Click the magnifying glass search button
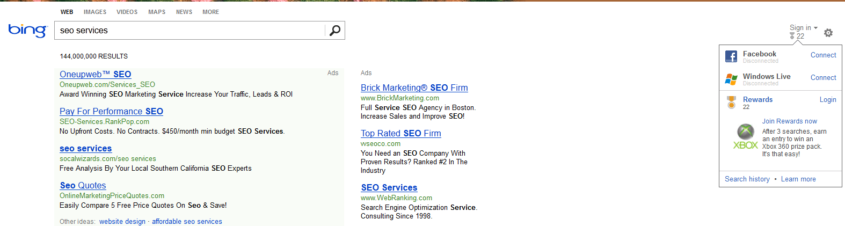Screen dimensions: 845x226 pos(335,31)
